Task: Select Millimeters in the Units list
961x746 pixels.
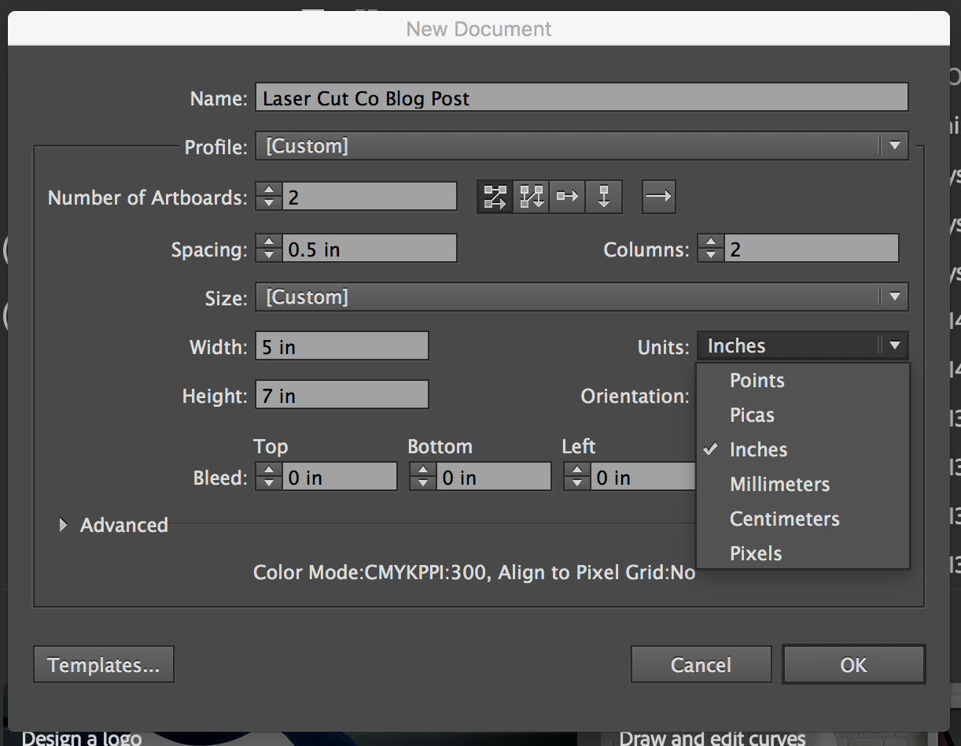Action: pos(803,484)
